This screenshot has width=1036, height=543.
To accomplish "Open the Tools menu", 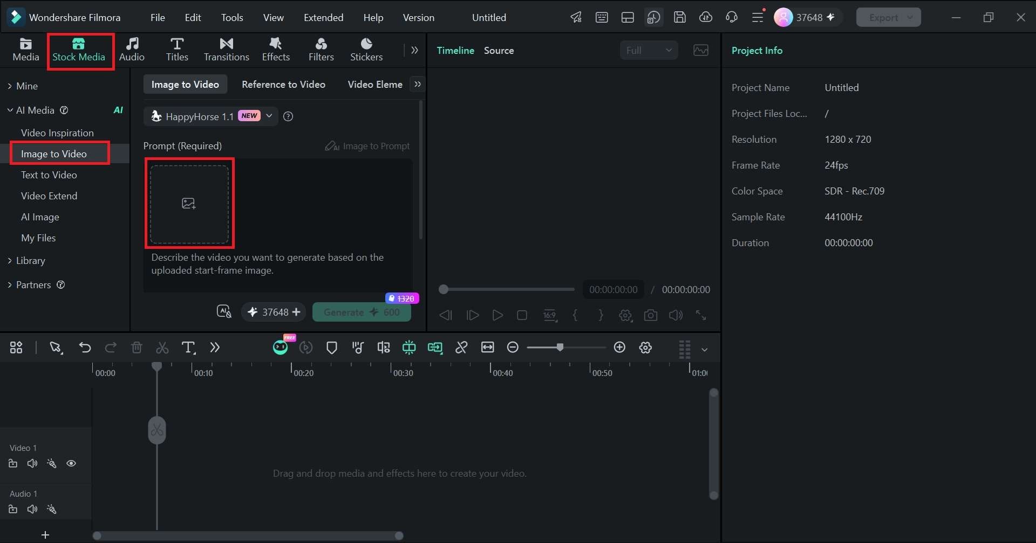I will [232, 17].
